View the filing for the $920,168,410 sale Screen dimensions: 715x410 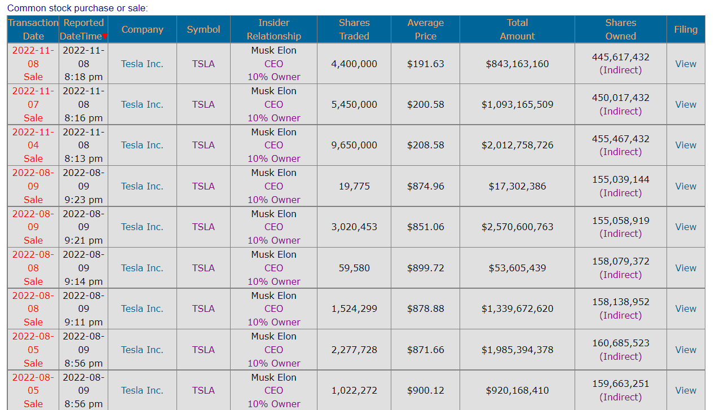[686, 390]
